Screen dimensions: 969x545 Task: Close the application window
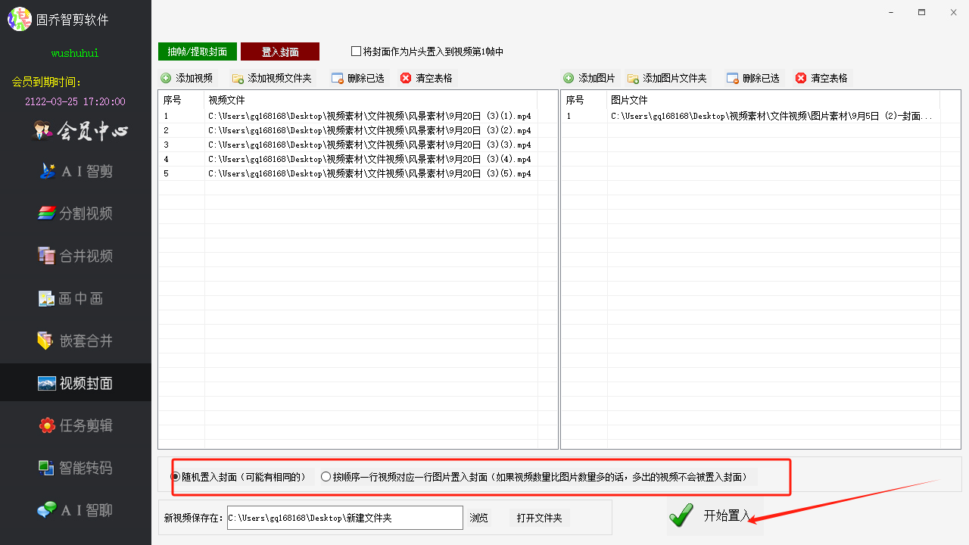tap(953, 13)
